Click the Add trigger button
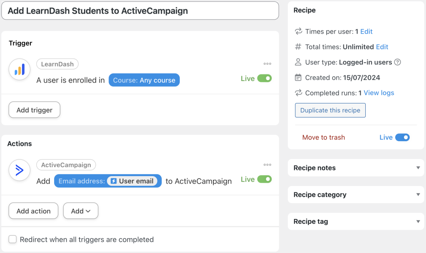Viewport: 426px width, 253px height. pyautogui.click(x=35, y=110)
